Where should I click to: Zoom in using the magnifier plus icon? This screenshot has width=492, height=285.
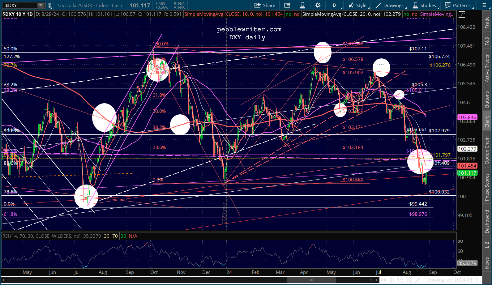[400, 280]
